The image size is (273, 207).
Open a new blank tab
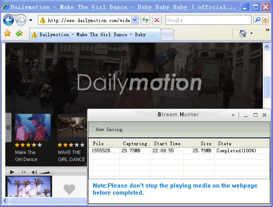click(x=167, y=34)
